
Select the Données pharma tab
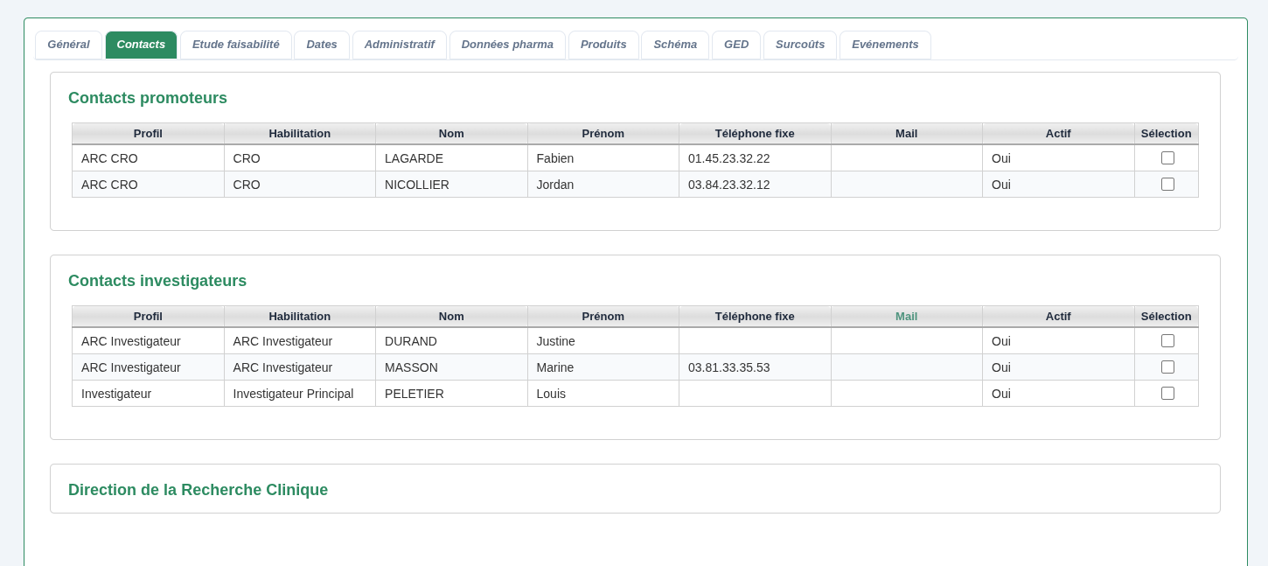(x=507, y=45)
